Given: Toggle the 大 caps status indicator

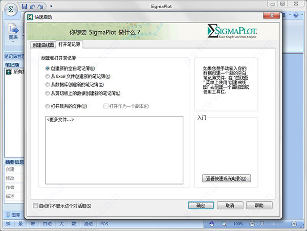Looking at the screenshot, I should coord(61,224).
